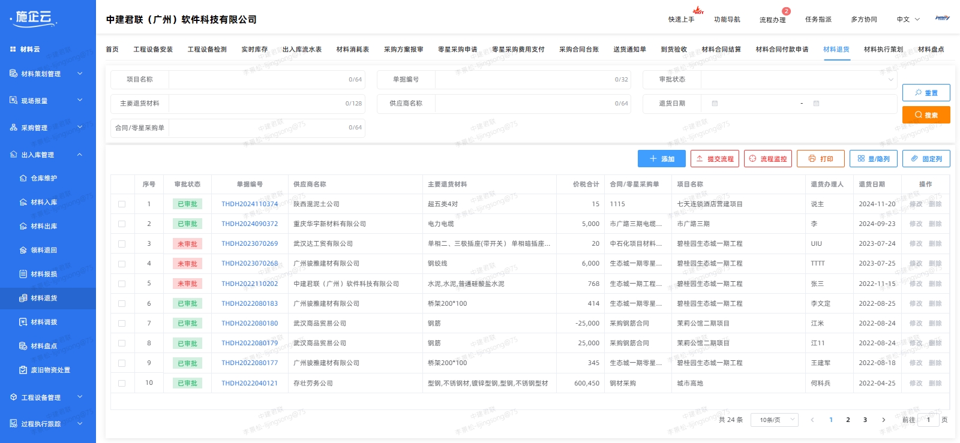960x443 pixels.
Task: Collapse 出入库管理 chevron
Action: (80, 154)
